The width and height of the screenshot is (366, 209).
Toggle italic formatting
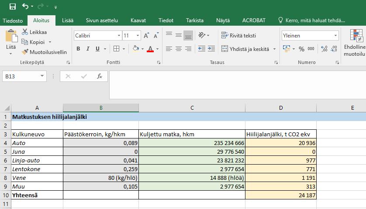click(x=88, y=49)
